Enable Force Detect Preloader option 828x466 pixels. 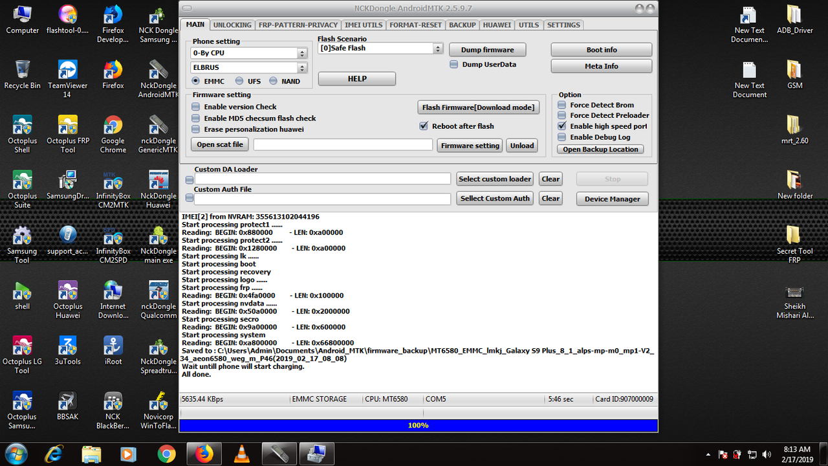pyautogui.click(x=562, y=115)
